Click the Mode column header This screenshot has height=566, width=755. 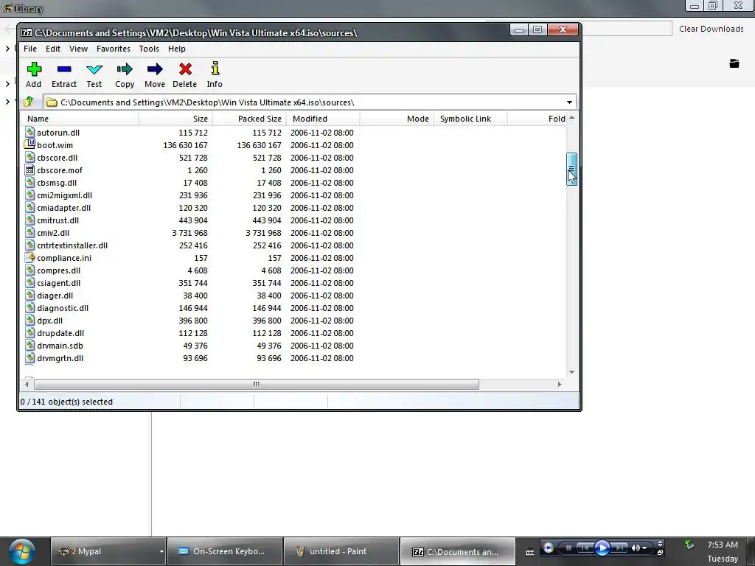(396, 119)
